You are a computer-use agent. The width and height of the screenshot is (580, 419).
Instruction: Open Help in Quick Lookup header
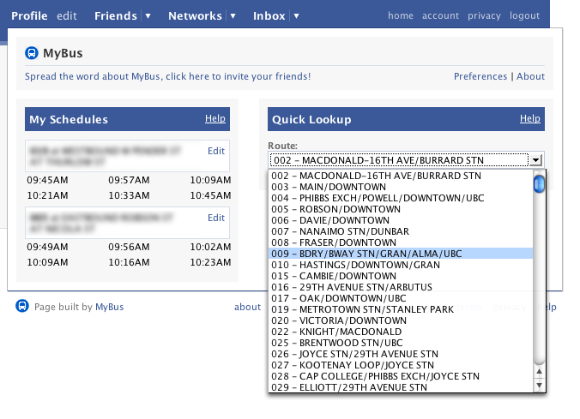tap(529, 118)
